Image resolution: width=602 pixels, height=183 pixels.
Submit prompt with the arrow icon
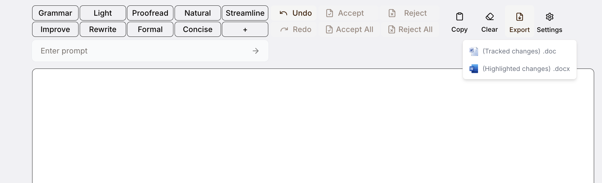[256, 51]
